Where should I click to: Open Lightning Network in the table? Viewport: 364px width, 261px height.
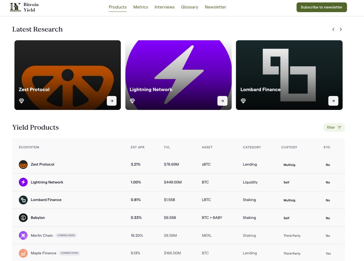coord(47,182)
